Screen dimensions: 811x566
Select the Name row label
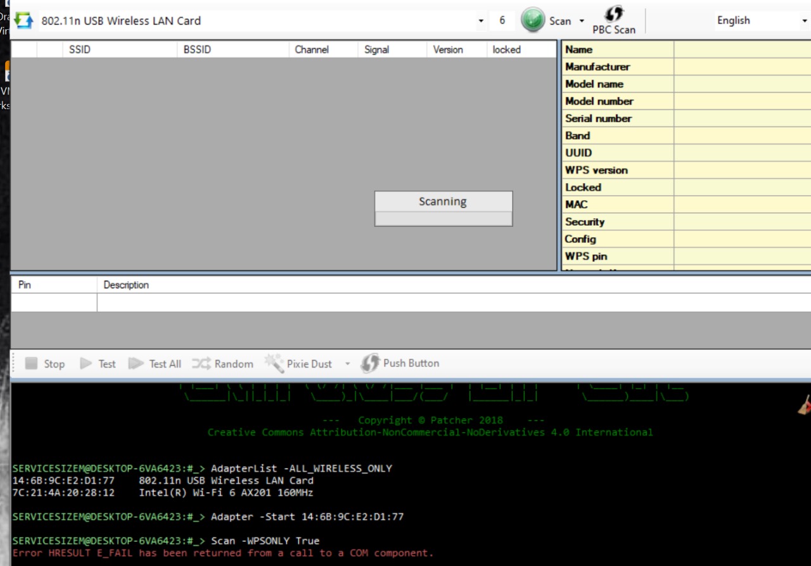(578, 49)
